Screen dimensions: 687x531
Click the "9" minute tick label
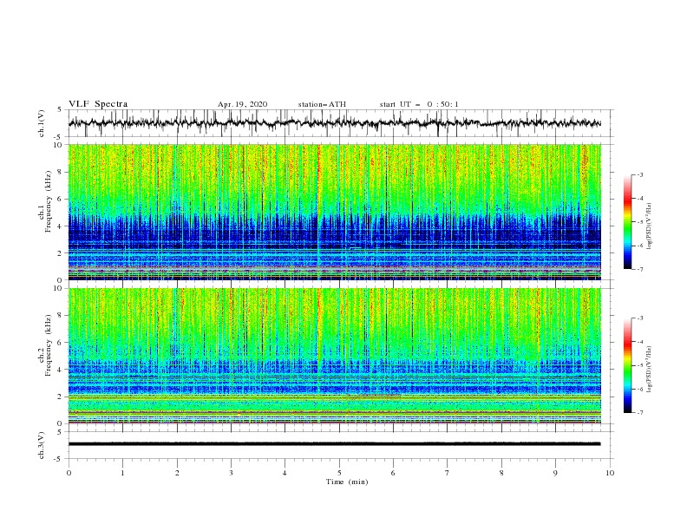click(x=555, y=473)
